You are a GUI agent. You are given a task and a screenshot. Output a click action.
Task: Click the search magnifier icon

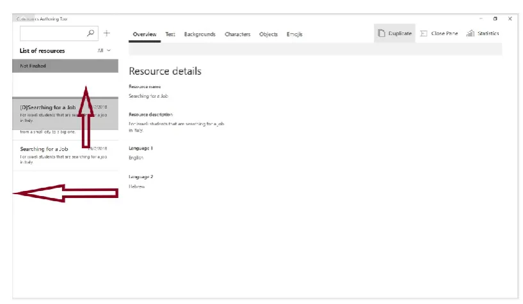(x=91, y=33)
